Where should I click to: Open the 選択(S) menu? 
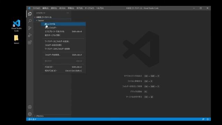pyautogui.click(x=54, y=8)
